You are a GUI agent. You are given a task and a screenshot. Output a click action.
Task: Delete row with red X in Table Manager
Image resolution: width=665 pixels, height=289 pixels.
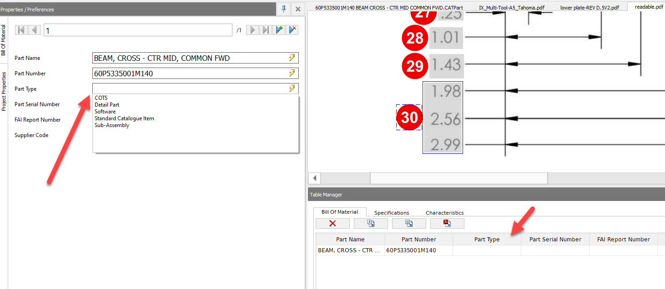[x=332, y=223]
